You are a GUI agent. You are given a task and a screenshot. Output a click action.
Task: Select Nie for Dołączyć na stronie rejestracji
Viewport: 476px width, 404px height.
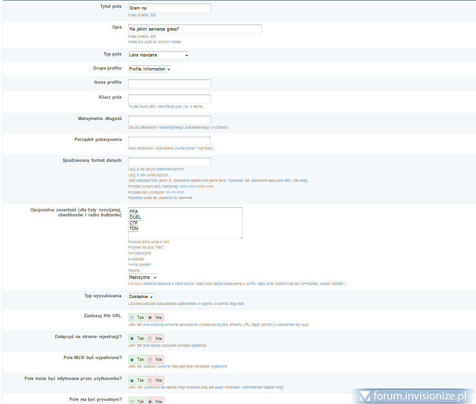point(150,339)
